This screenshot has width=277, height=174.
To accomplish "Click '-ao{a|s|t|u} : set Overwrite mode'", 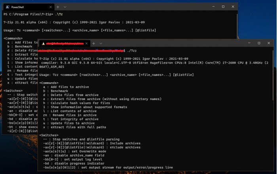I will pyautogui.click(x=74, y=151).
